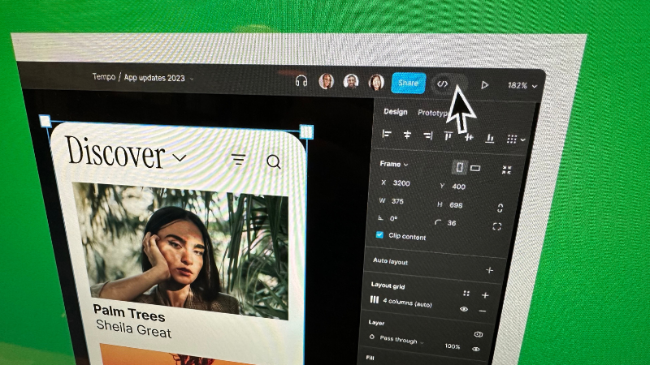This screenshot has width=650, height=365.
Task: Open independent corner radius settings
Action: click(x=496, y=226)
